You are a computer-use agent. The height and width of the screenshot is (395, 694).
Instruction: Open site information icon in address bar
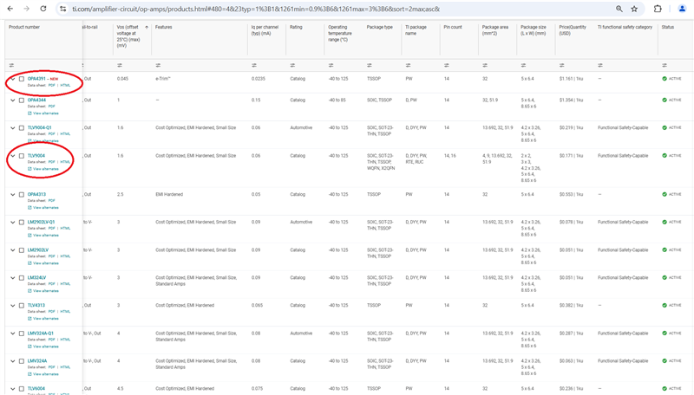tap(62, 9)
